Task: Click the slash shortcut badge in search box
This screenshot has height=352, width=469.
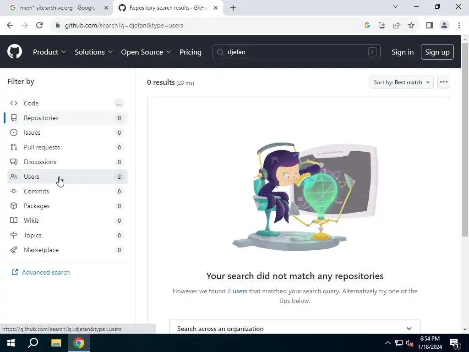Action: pyautogui.click(x=372, y=52)
